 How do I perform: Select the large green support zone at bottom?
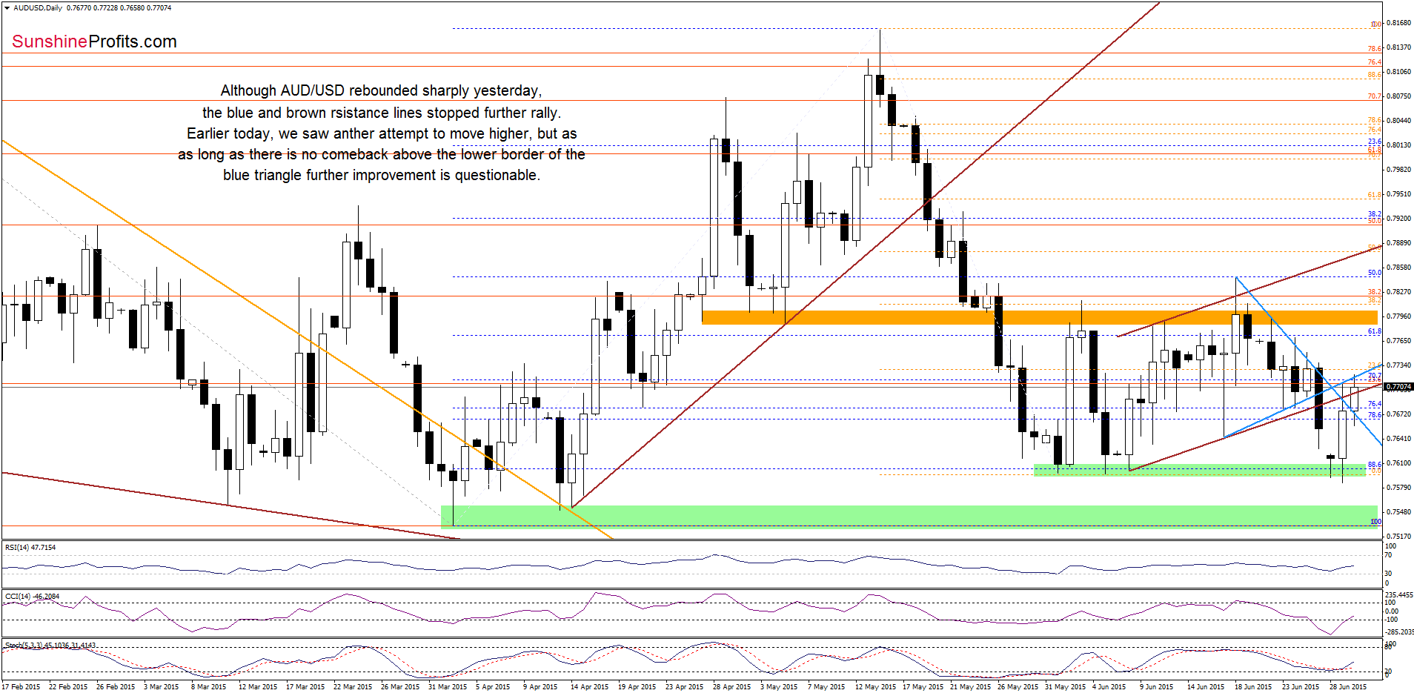click(909, 517)
